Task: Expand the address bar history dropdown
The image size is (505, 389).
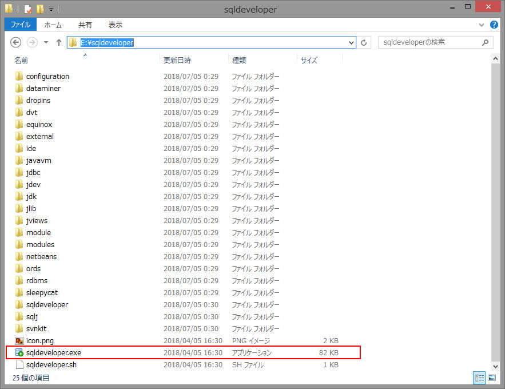Action: (351, 42)
